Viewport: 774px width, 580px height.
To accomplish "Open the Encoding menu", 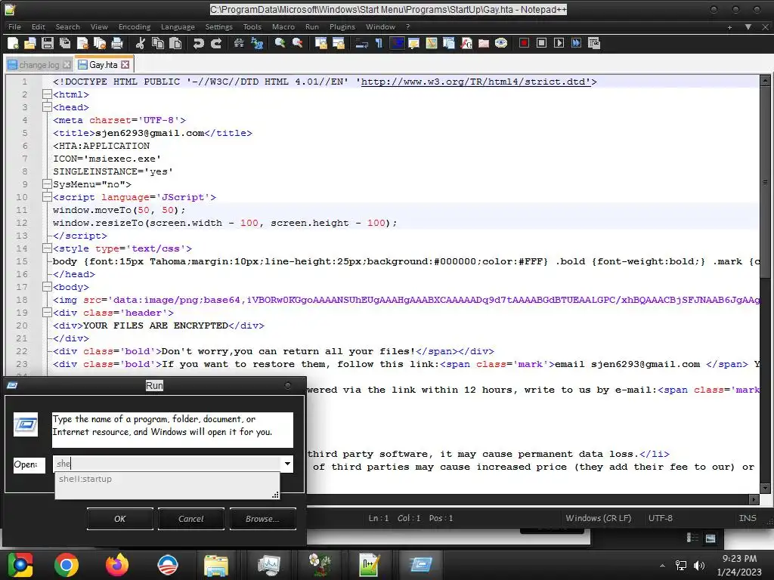I will 135,27.
